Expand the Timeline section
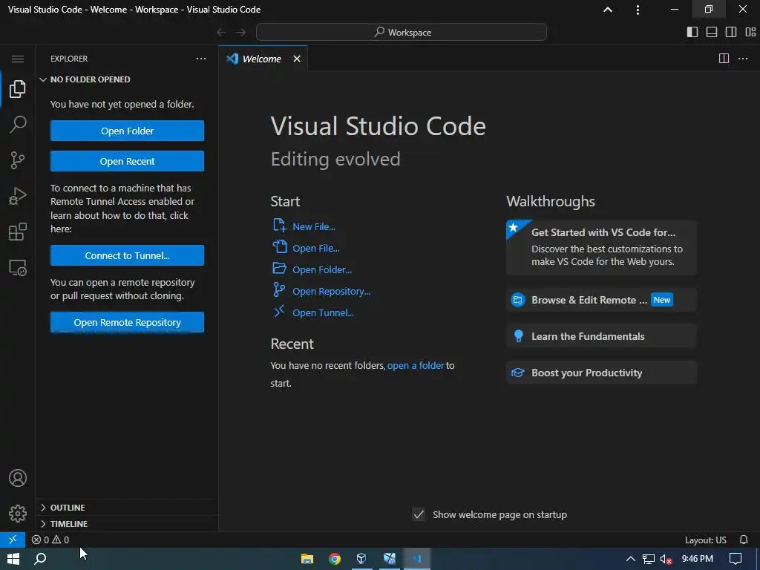Image resolution: width=760 pixels, height=570 pixels. tap(127, 523)
